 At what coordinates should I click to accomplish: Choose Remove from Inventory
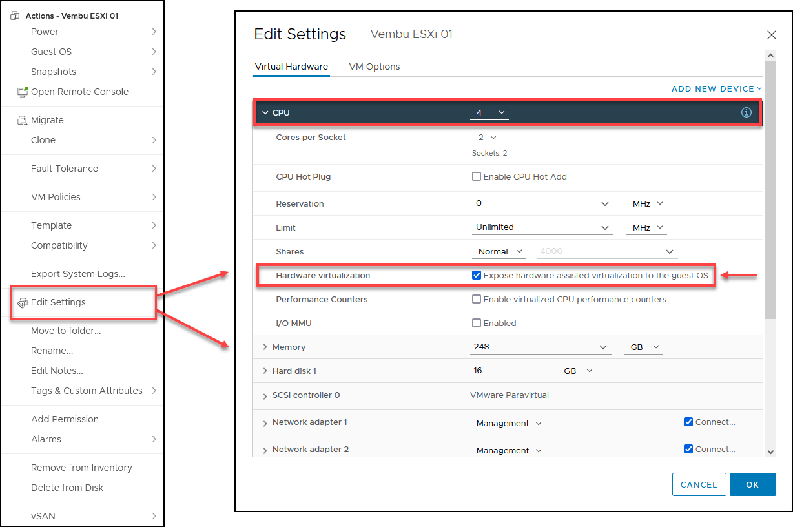coord(83,468)
